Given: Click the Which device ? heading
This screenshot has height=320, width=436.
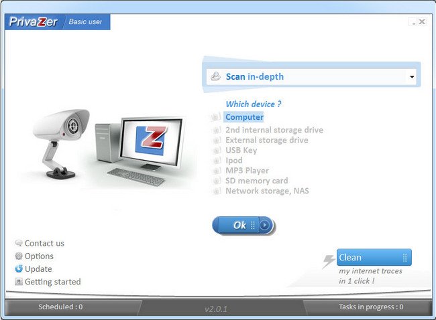Looking at the screenshot, I should pyautogui.click(x=254, y=104).
